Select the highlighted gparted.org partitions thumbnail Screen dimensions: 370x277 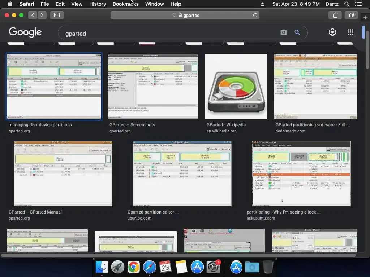54,87
